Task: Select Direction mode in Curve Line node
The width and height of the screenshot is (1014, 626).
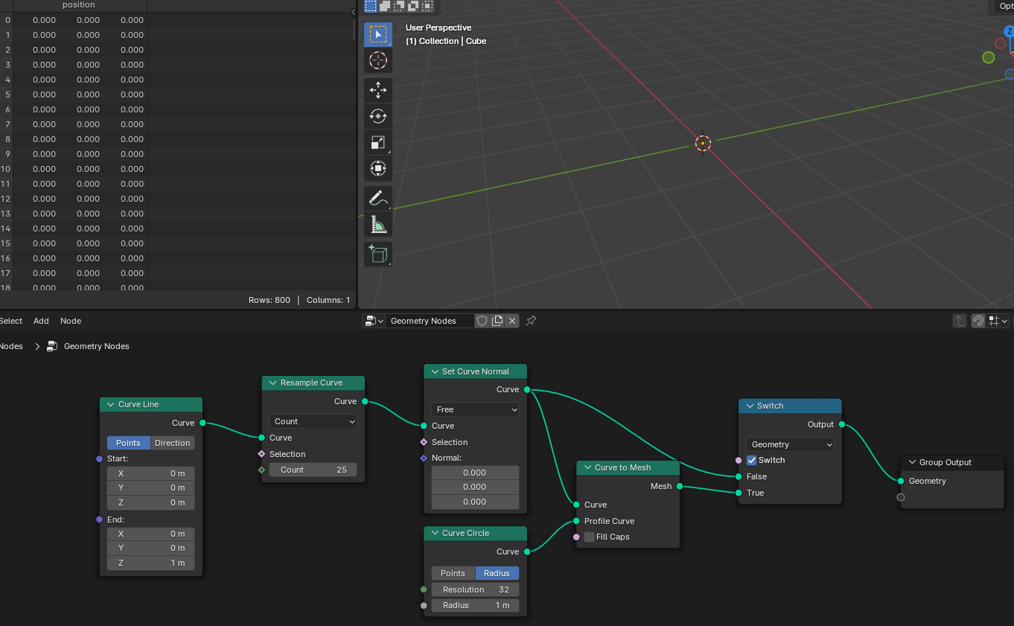Action: point(173,443)
